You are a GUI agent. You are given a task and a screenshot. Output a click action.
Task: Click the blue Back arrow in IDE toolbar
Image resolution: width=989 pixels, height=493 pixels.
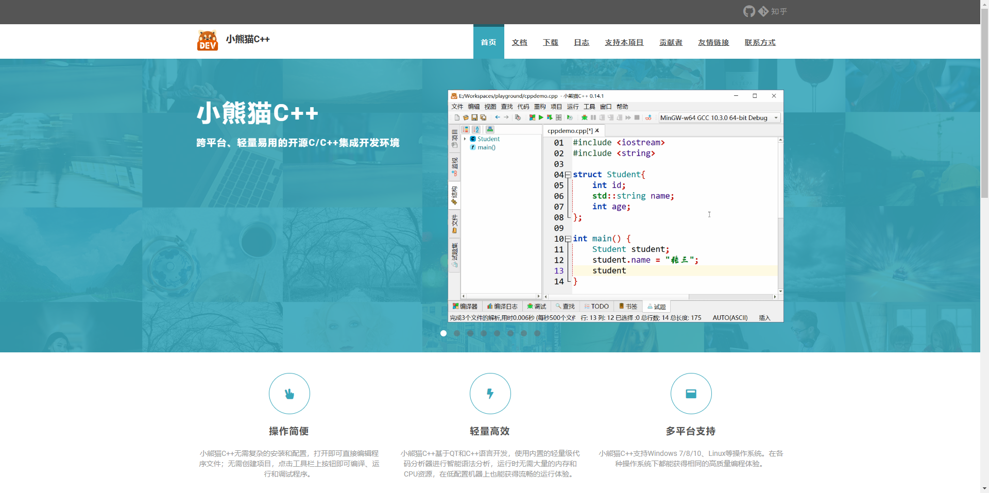click(x=498, y=117)
